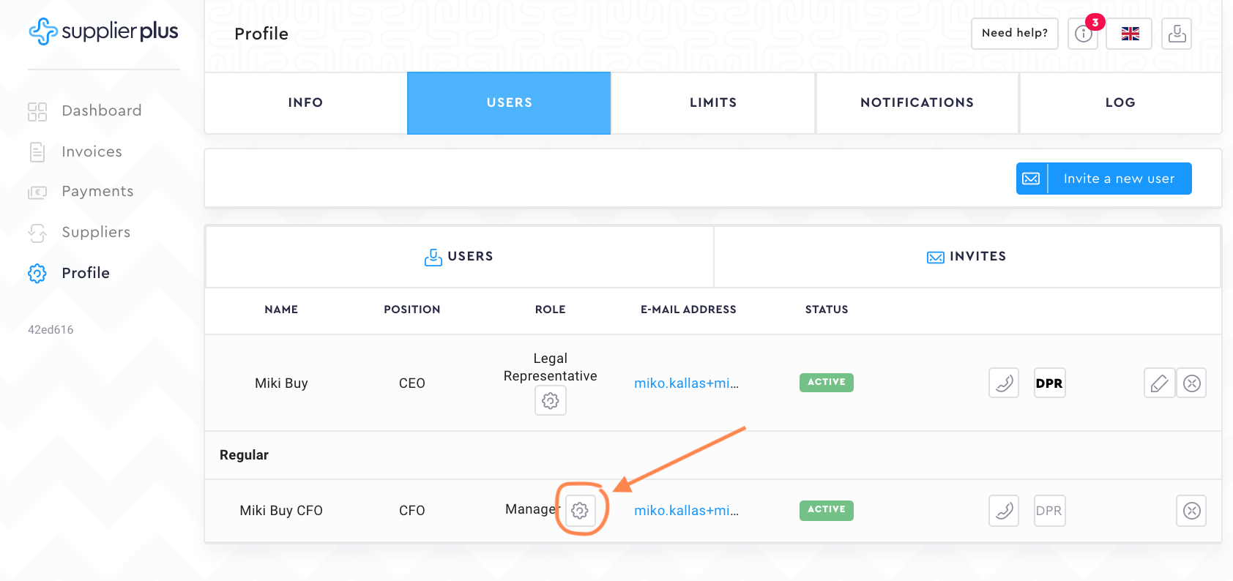Go to Invoices in the sidebar
This screenshot has width=1233, height=581.
click(92, 151)
